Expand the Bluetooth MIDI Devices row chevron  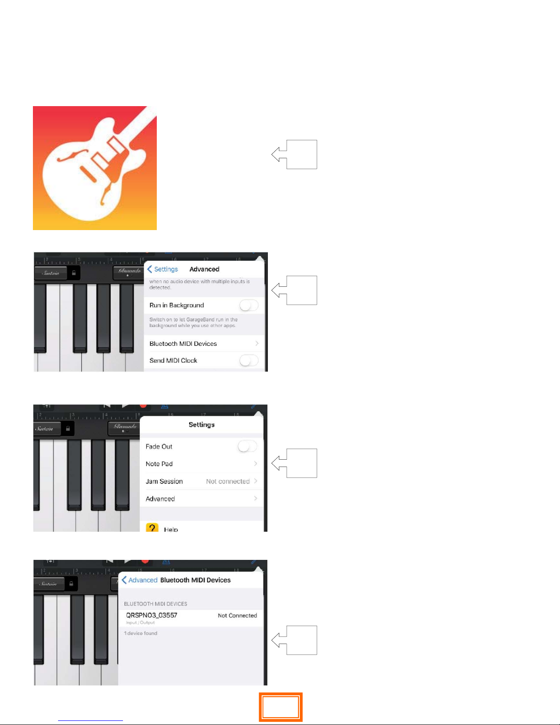pyautogui.click(x=257, y=344)
